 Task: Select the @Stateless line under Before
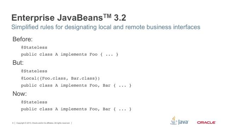(34, 47)
